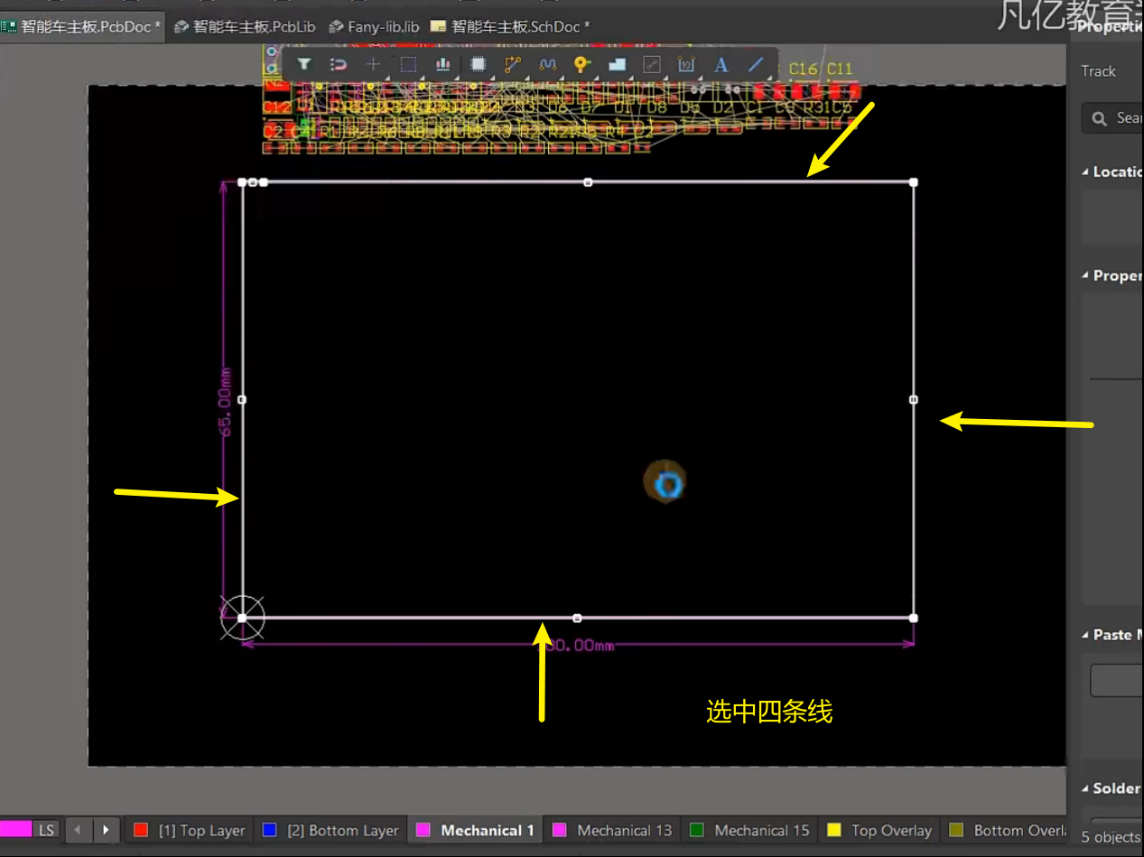Select the differential pair routing tool

548,64
